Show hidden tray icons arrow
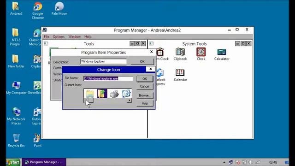 [x=224, y=162]
